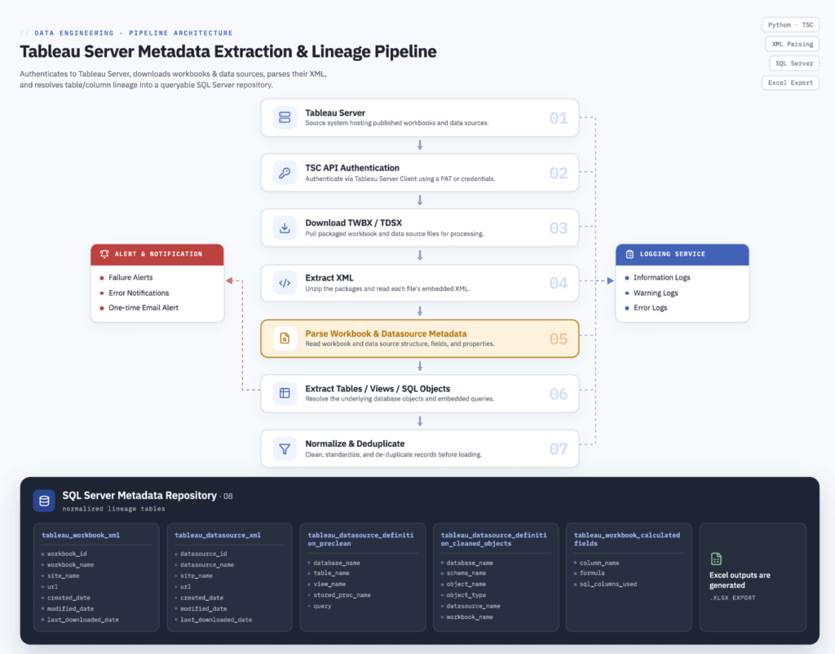Click the download icon for TWBX / TDSX

click(285, 228)
